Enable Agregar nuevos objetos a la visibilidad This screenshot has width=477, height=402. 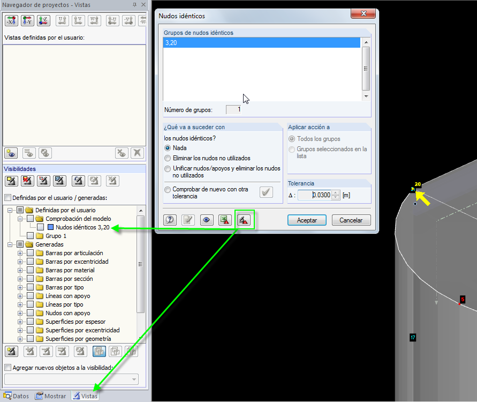click(x=8, y=368)
